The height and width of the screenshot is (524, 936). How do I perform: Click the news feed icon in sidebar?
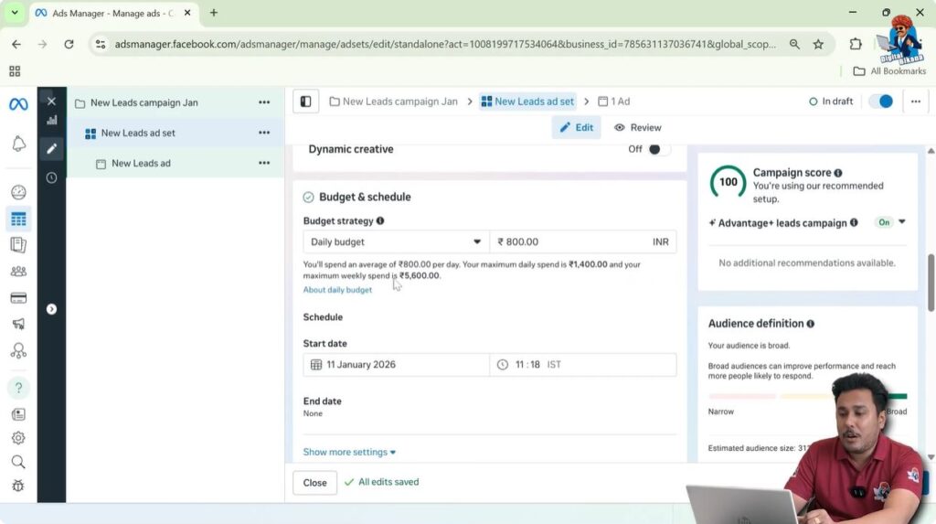tap(18, 414)
